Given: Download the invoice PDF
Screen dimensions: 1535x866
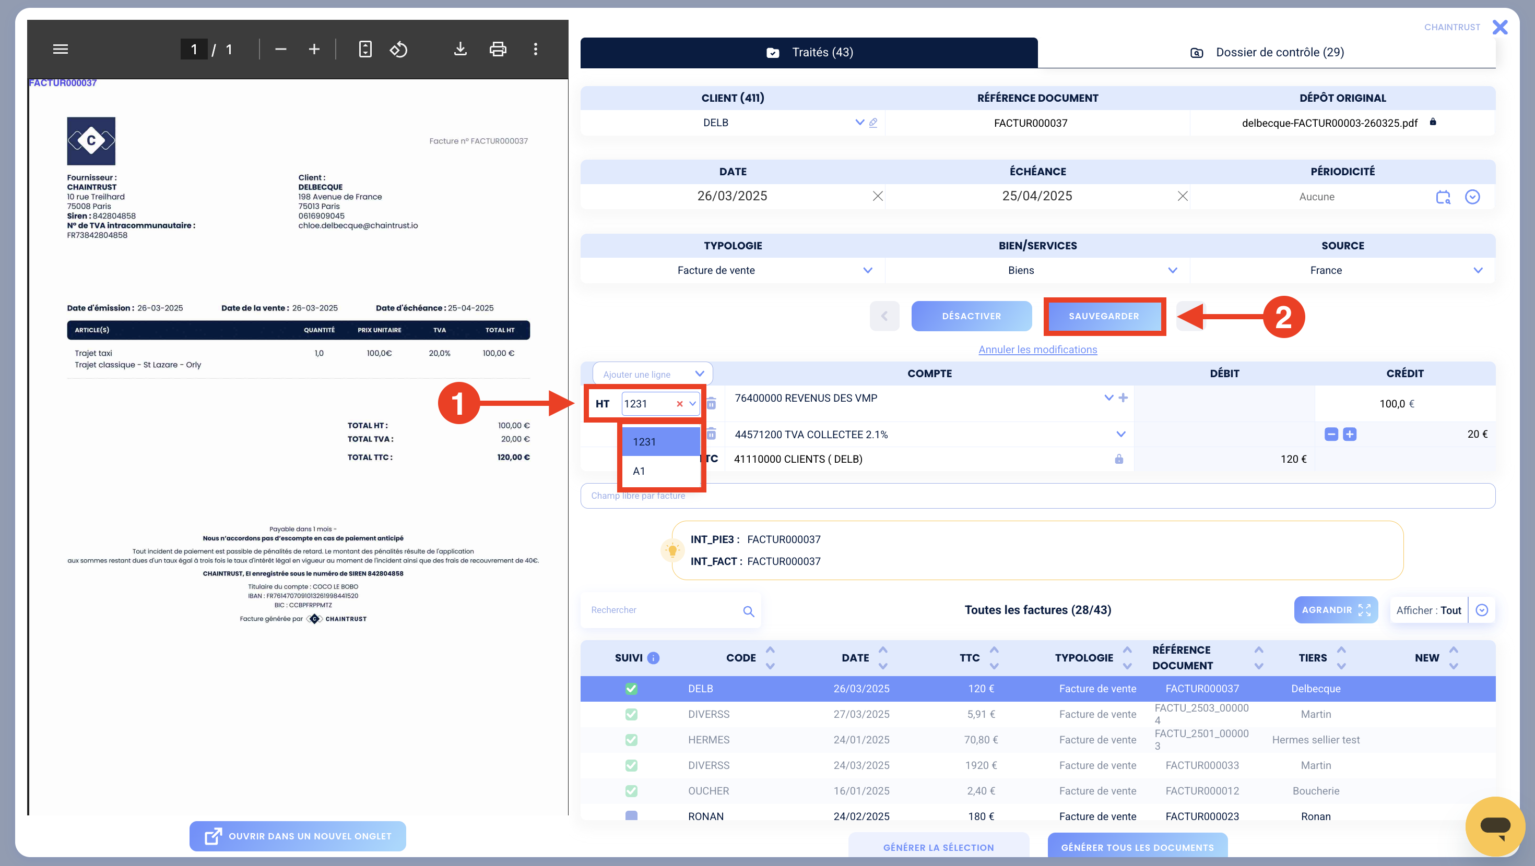Looking at the screenshot, I should [460, 50].
